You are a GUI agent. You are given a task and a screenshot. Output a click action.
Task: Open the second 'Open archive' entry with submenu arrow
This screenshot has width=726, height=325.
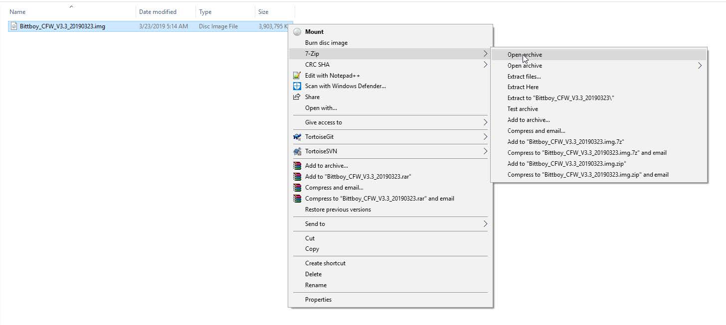[599, 66]
